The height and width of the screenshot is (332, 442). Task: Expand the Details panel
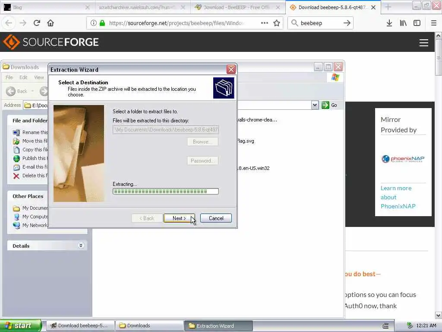point(81,246)
